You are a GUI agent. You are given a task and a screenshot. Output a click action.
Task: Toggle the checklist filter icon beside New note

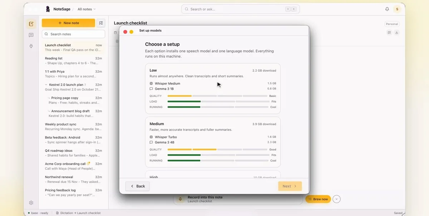101,23
